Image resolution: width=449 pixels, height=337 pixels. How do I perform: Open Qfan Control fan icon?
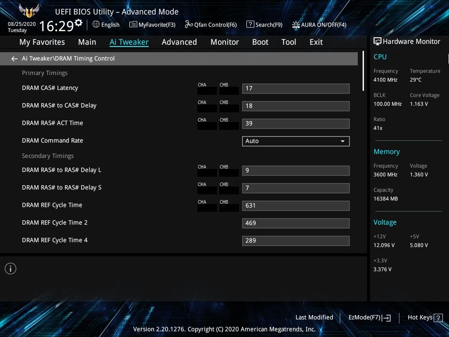[189, 25]
